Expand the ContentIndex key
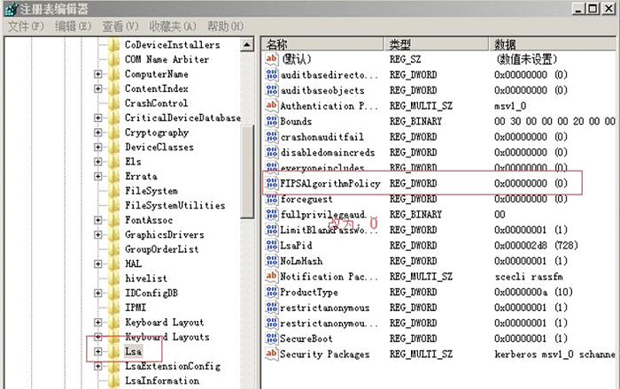The height and width of the screenshot is (389, 620). [x=97, y=88]
